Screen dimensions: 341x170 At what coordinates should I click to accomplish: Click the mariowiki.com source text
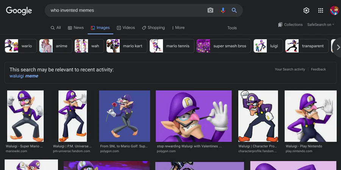tap(17, 151)
